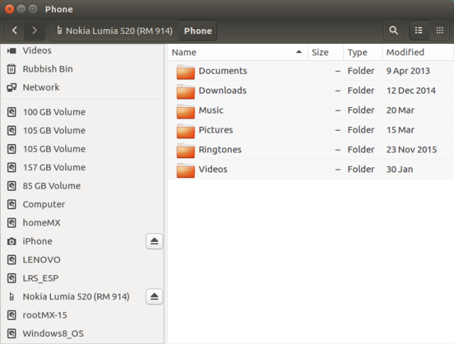
Task: Switch to grid icon view
Action: point(439,30)
